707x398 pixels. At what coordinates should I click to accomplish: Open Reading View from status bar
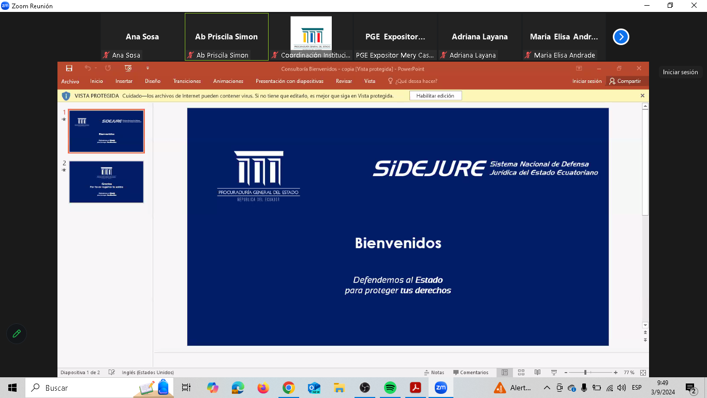pos(537,373)
